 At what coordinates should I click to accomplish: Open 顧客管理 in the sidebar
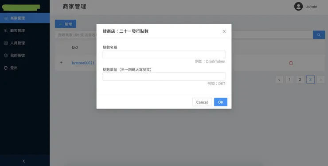[25, 30]
